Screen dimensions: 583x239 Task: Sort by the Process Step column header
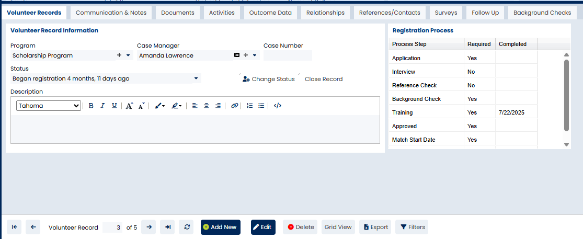click(x=427, y=44)
